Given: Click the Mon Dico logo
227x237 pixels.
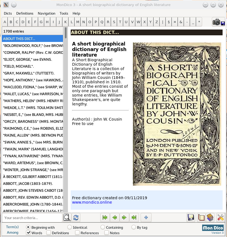Looking at the screenshot, I should 213,228.
